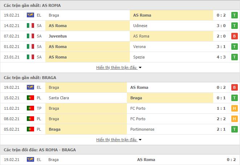This screenshot has width=240, height=165.
Task: Click 'Hiển thị thêm trận đấu' under Braga
Action: click(x=116, y=140)
